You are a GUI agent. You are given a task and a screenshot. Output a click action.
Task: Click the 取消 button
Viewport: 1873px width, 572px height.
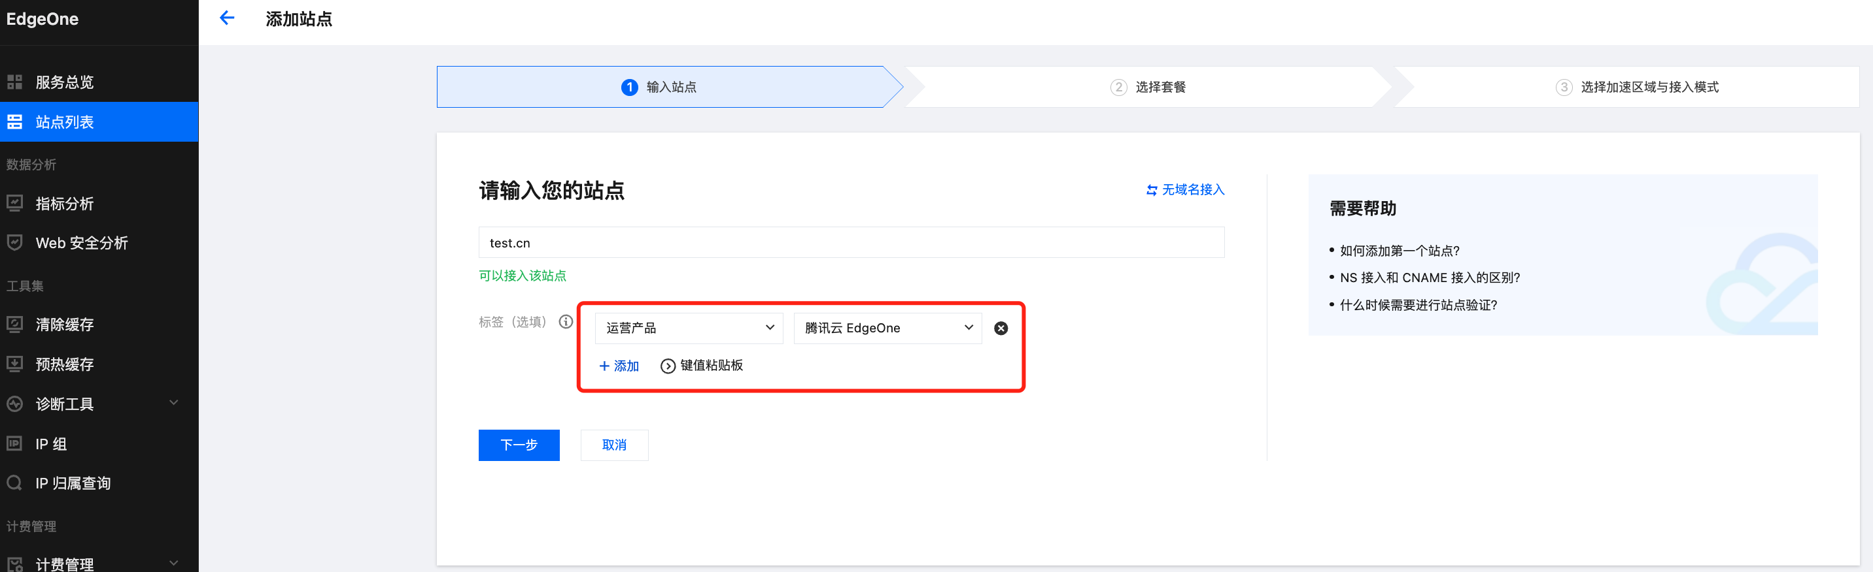tap(613, 445)
